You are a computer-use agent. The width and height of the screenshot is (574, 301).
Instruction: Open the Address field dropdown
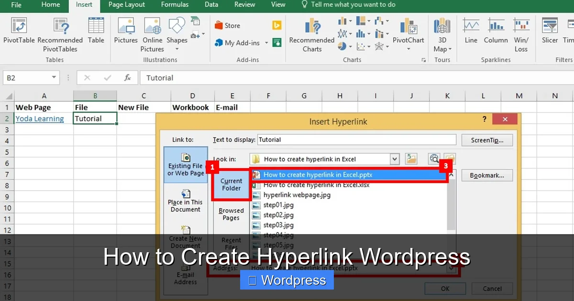450,268
